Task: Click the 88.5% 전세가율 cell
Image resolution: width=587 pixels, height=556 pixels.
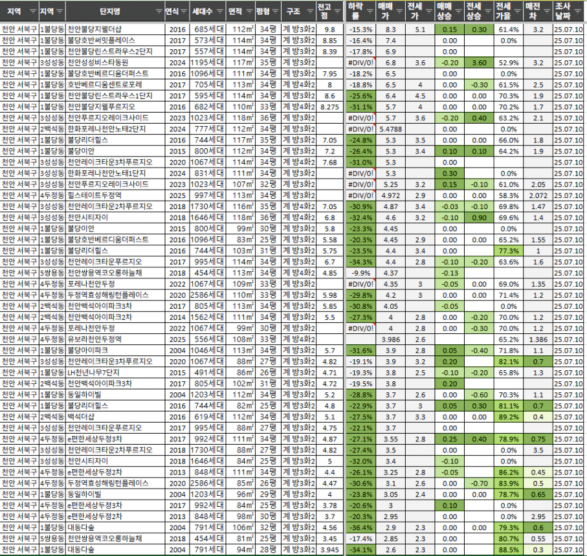Action: (509, 550)
